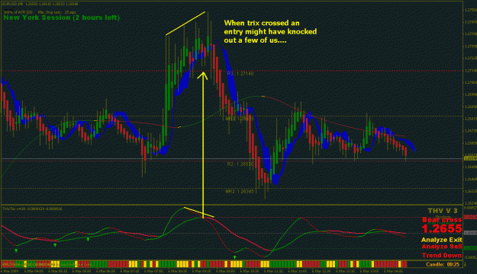Click the "THV V 3" heading
477x274 pixels.
coord(443,211)
